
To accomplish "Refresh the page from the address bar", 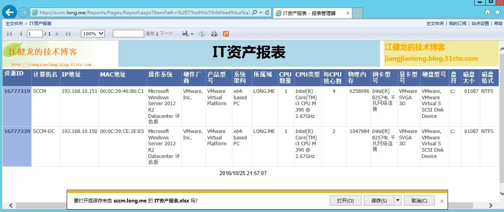I will [267, 13].
